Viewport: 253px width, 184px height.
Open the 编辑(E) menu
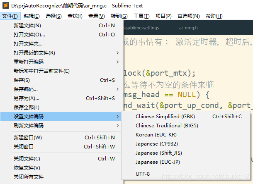pos(32,16)
